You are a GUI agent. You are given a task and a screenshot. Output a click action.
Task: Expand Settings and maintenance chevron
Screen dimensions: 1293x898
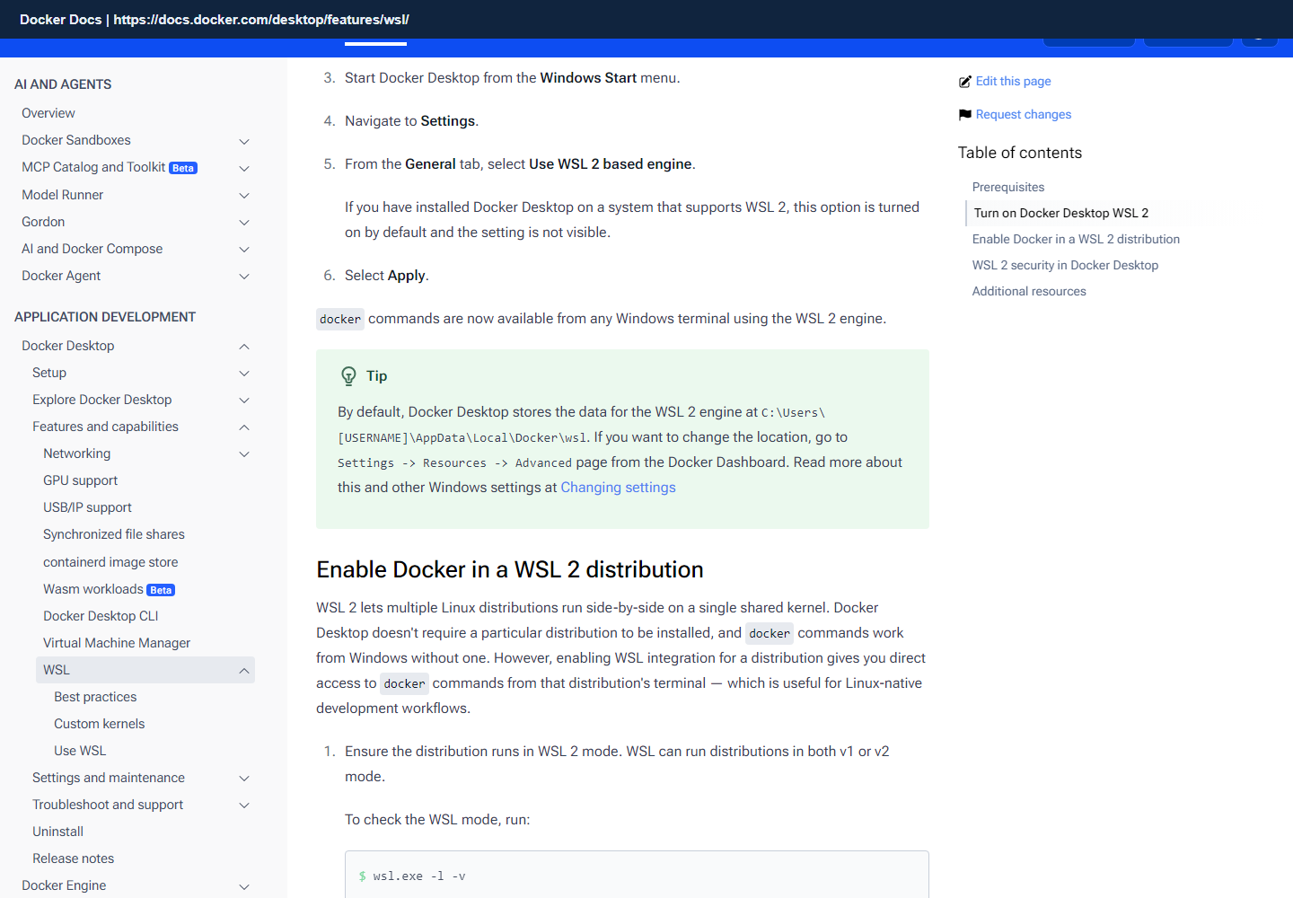coord(244,778)
